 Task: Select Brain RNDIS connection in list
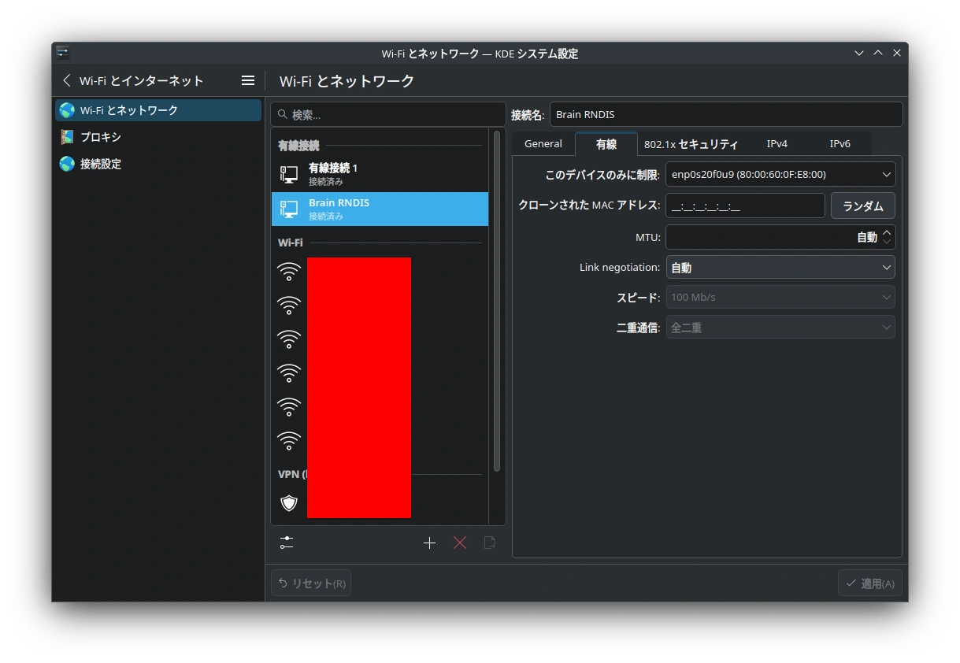click(380, 209)
